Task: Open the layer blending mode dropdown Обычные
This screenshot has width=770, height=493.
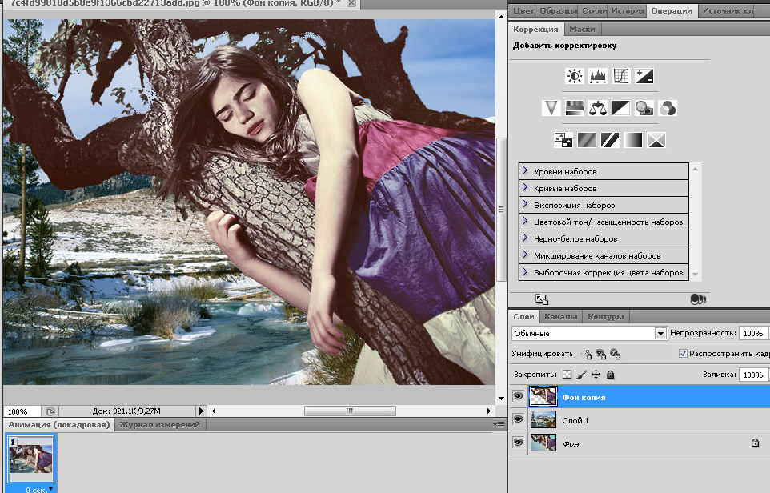Action: (x=589, y=334)
